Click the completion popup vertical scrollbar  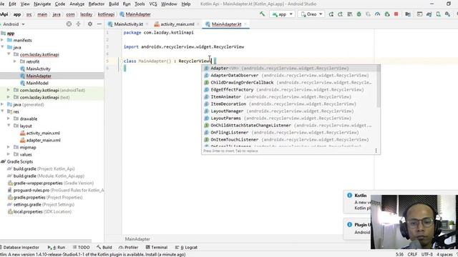click(x=379, y=86)
